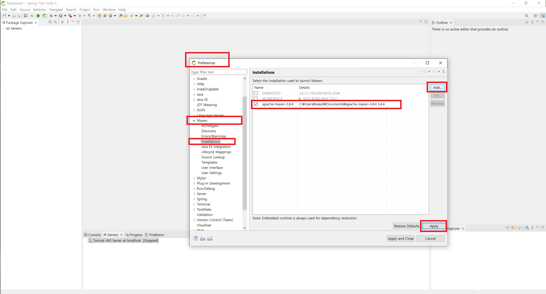Select Templates under Maven
The image size is (546, 294).
[x=209, y=163]
